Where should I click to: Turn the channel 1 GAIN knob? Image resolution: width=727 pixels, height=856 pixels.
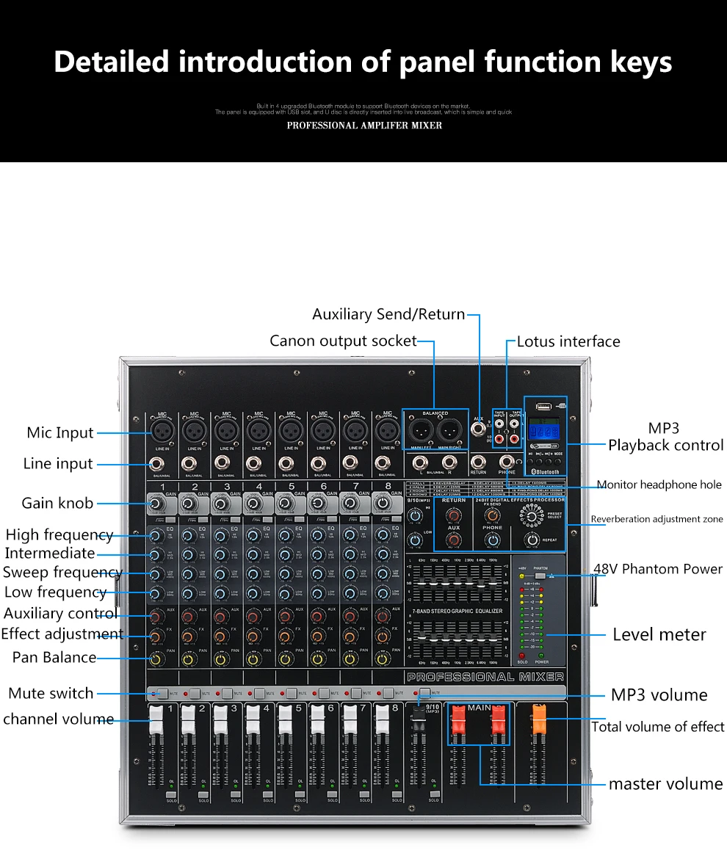pos(156,504)
